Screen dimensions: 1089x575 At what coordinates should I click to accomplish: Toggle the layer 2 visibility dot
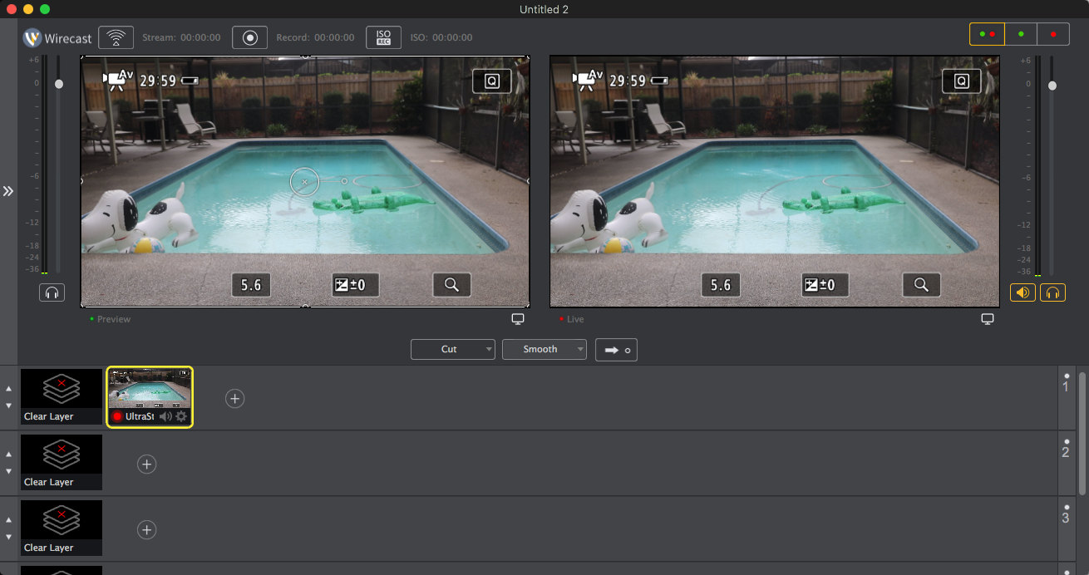tap(1067, 441)
